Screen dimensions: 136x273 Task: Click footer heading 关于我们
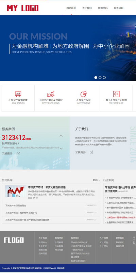pos(43,238)
